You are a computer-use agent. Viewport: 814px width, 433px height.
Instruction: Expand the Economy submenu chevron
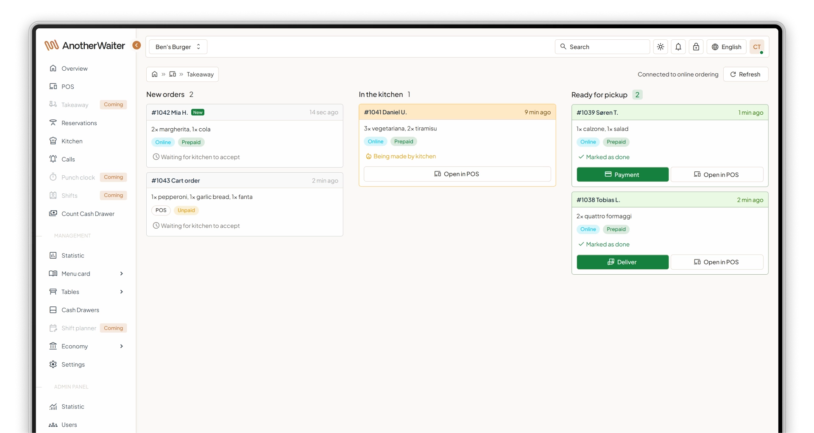click(122, 347)
